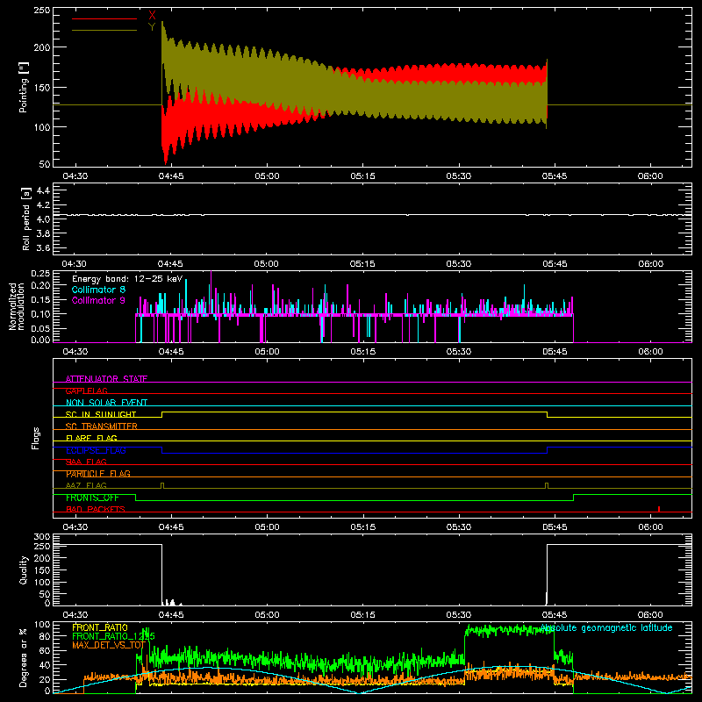The image size is (702, 702).
Task: Click the '04:45' label under Pointing plot
Action: click(x=170, y=176)
